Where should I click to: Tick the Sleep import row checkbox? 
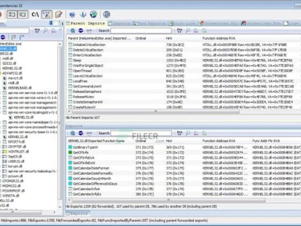70,60
